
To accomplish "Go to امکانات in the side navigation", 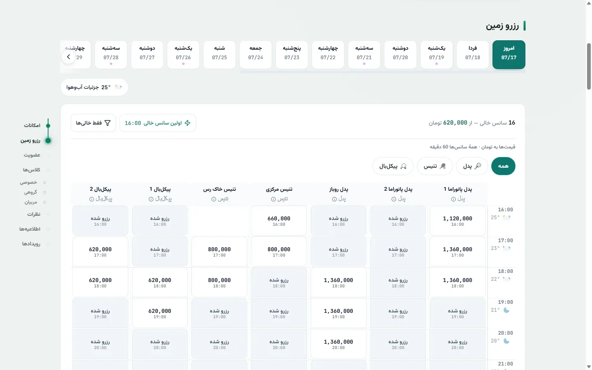I will pyautogui.click(x=32, y=125).
